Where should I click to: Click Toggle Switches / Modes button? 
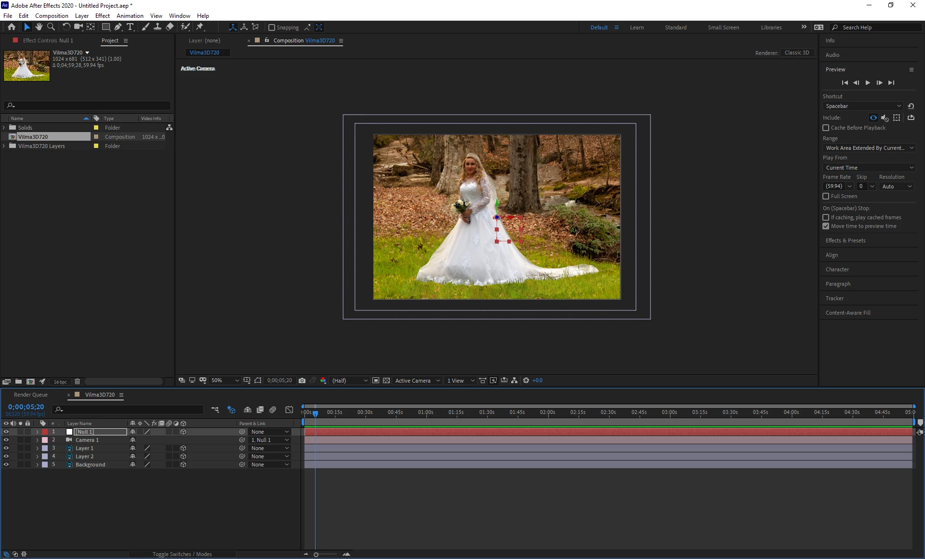(182, 554)
